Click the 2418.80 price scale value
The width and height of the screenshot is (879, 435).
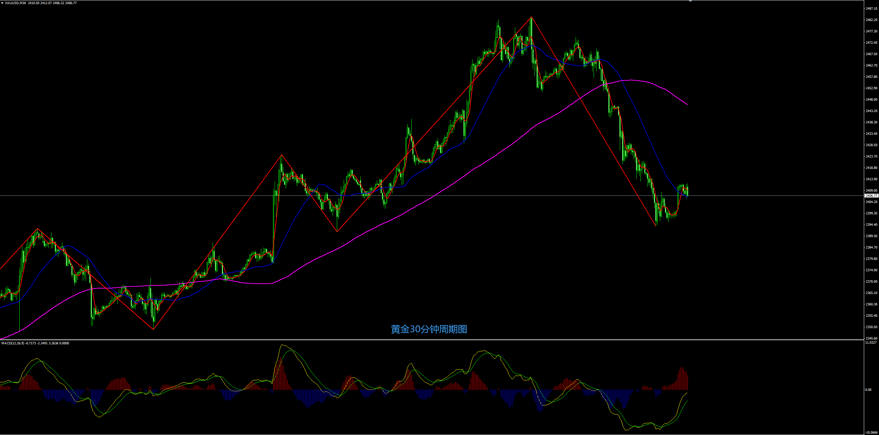871,168
